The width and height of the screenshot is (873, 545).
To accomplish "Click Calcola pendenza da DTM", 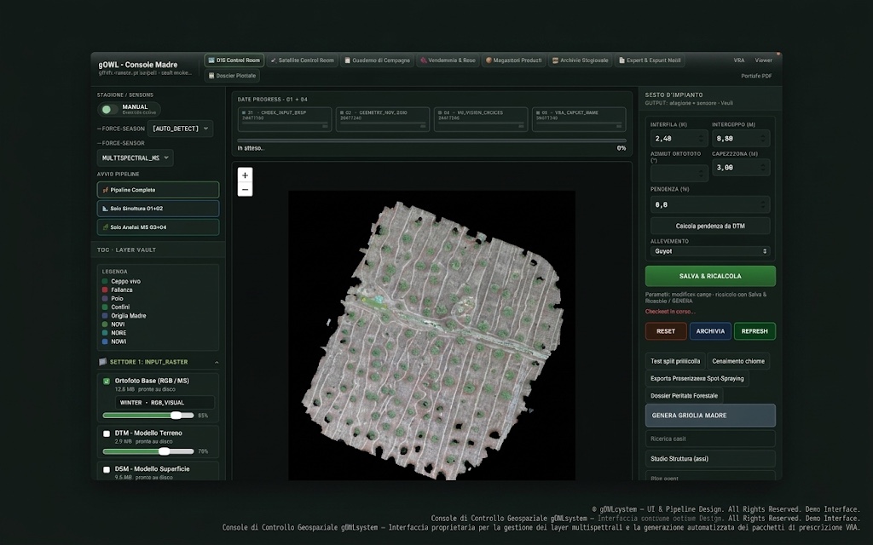I will pos(710,227).
